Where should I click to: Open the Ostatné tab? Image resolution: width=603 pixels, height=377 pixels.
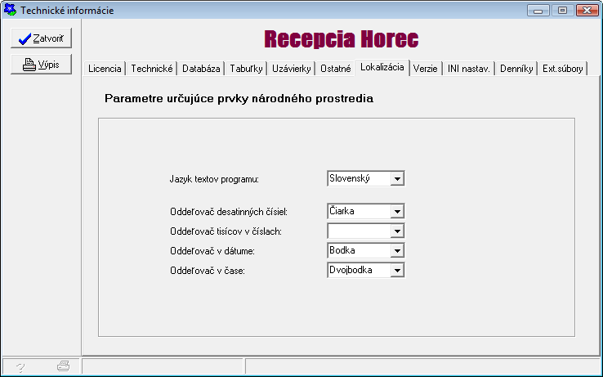(335, 70)
